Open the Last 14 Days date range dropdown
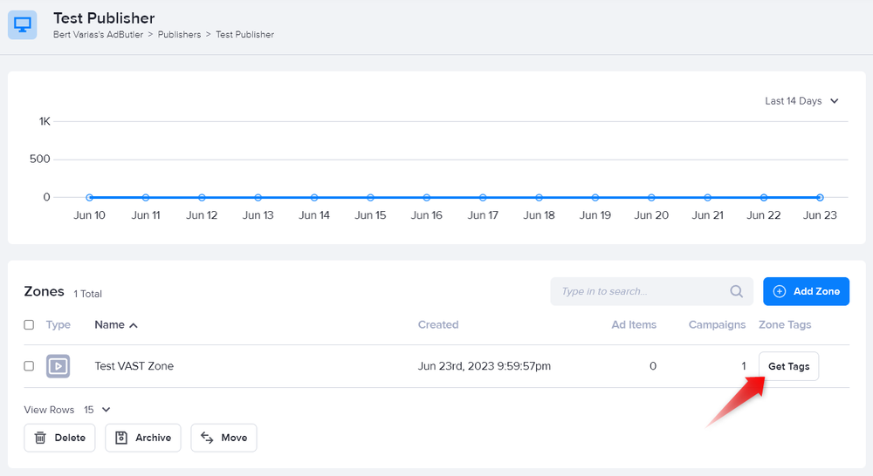The width and height of the screenshot is (873, 476). [801, 101]
